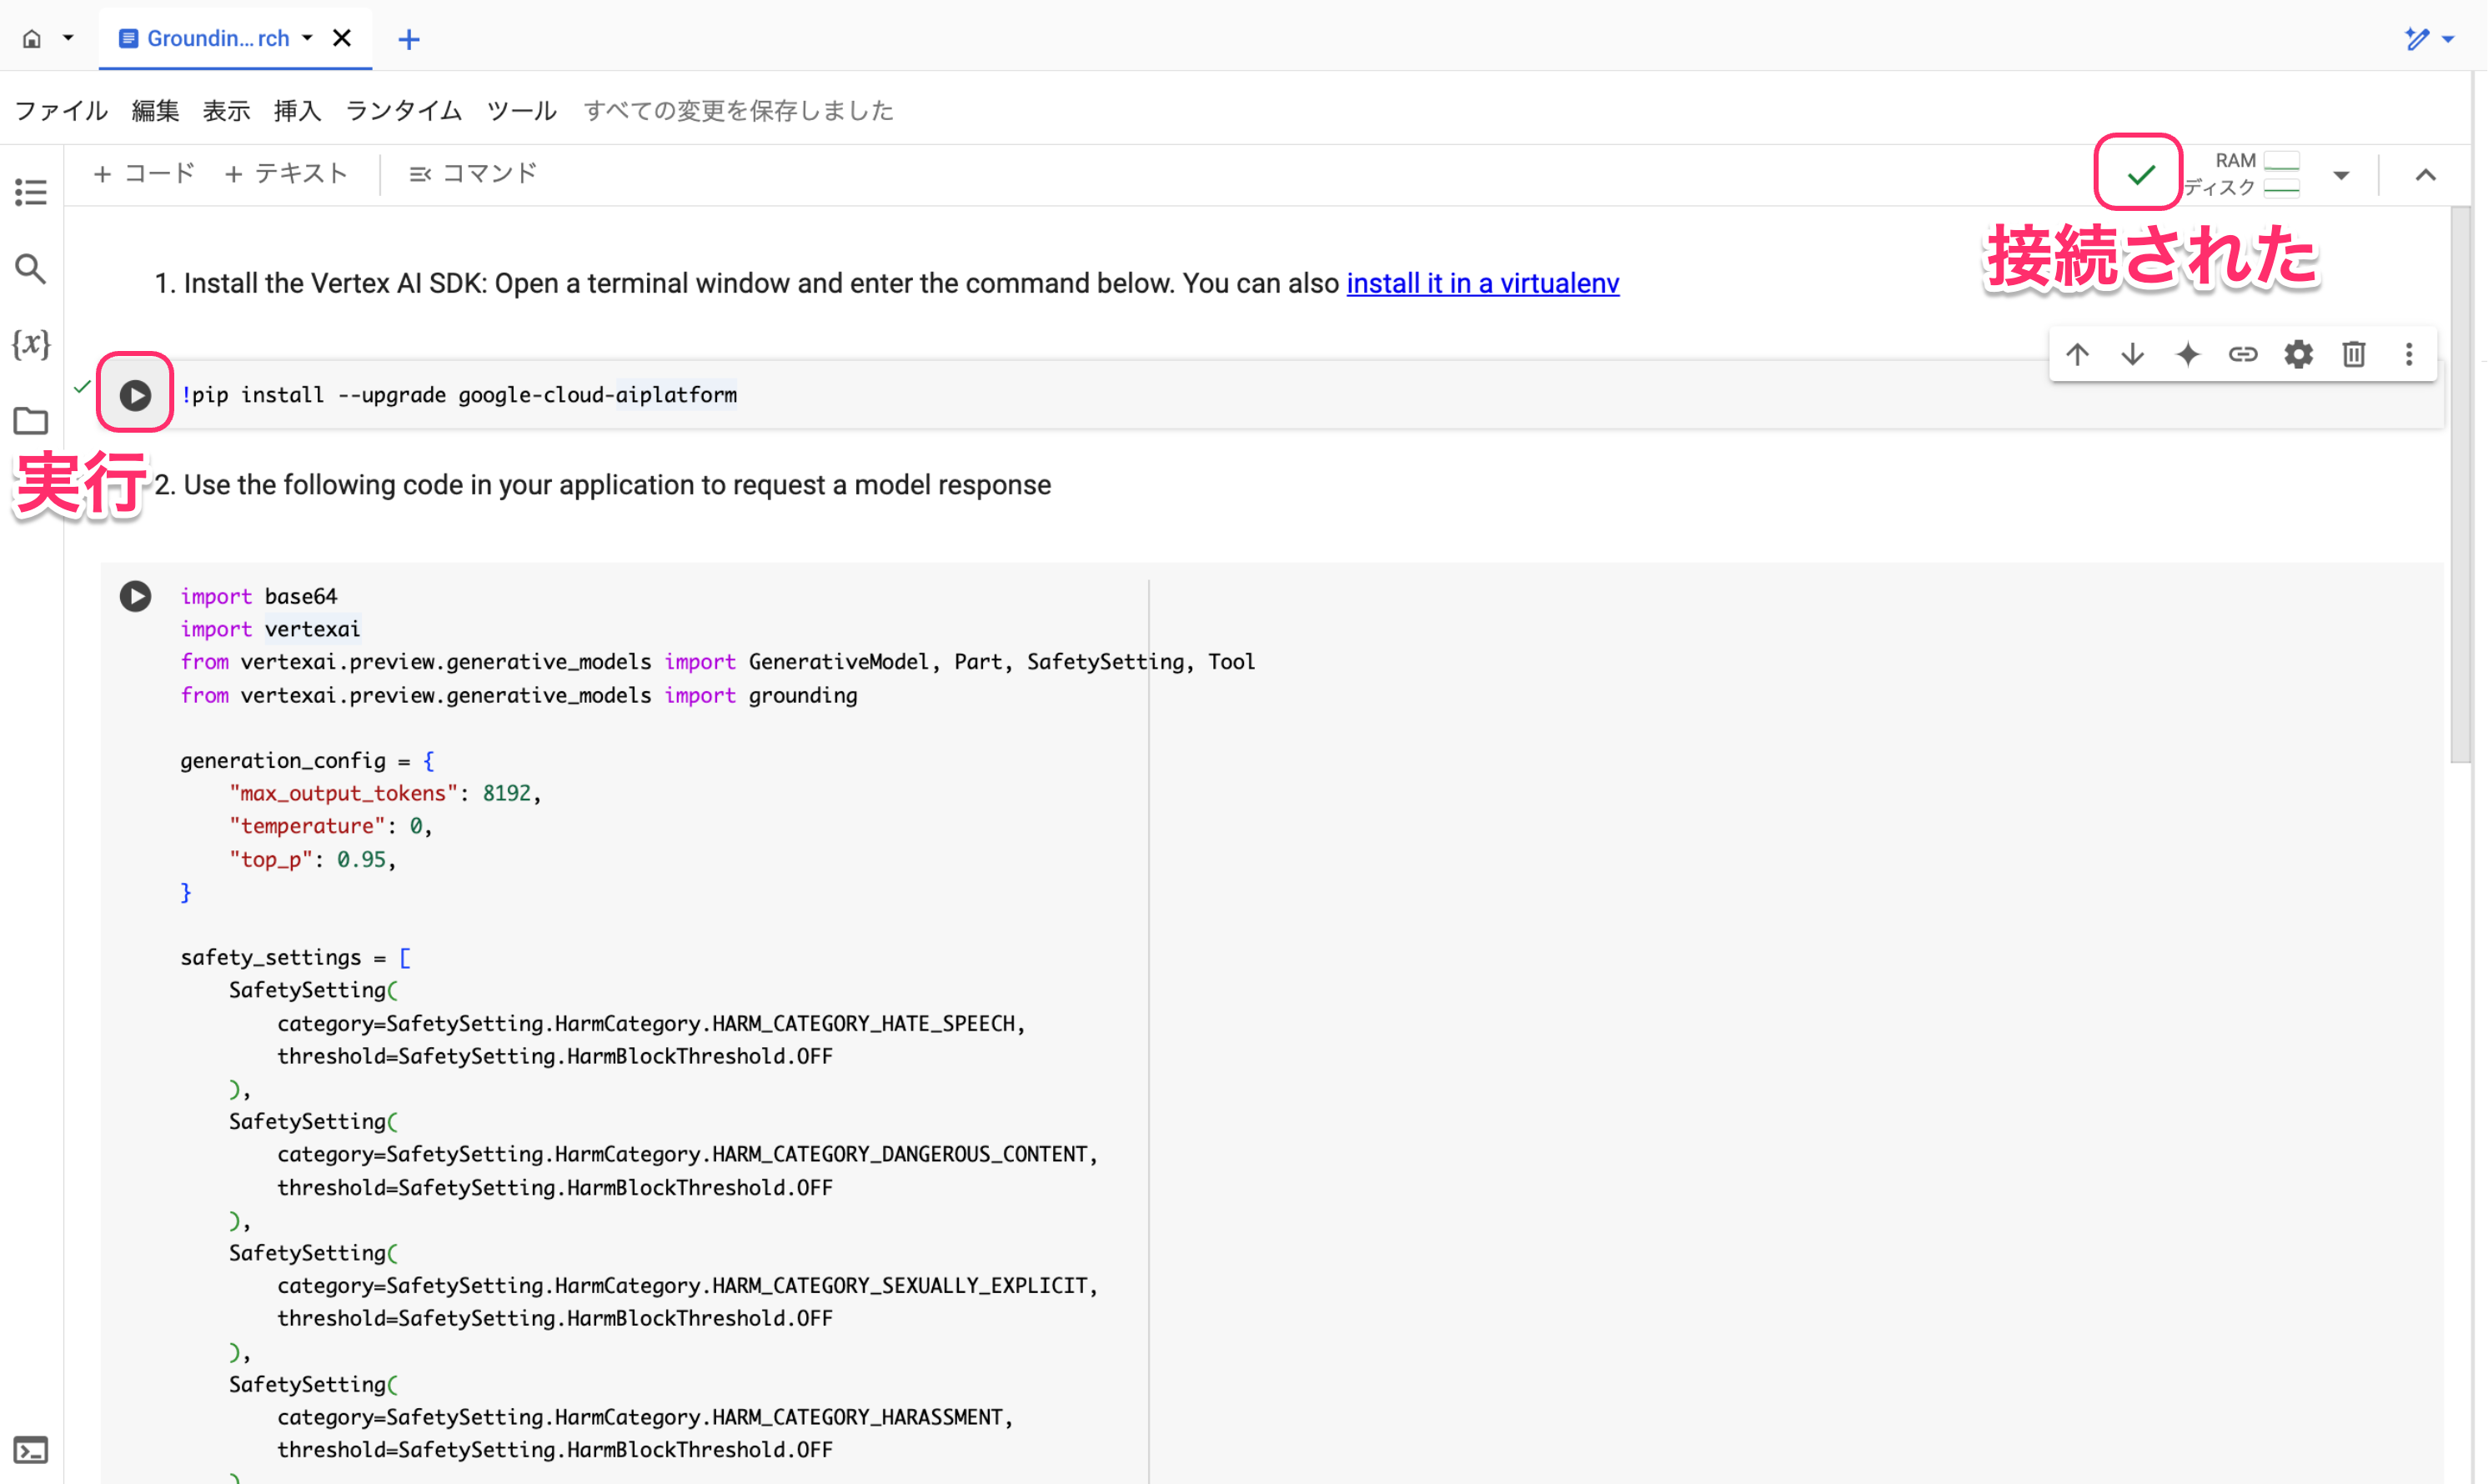The width and height of the screenshot is (2488, 1484).
Task: Open the ランタイム menu
Action: [403, 110]
